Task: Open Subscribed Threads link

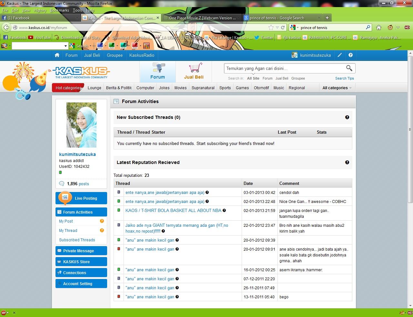Action: point(77,240)
